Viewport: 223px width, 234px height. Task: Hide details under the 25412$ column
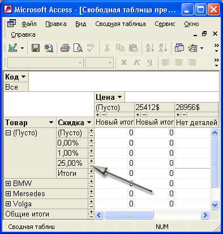point(144,114)
